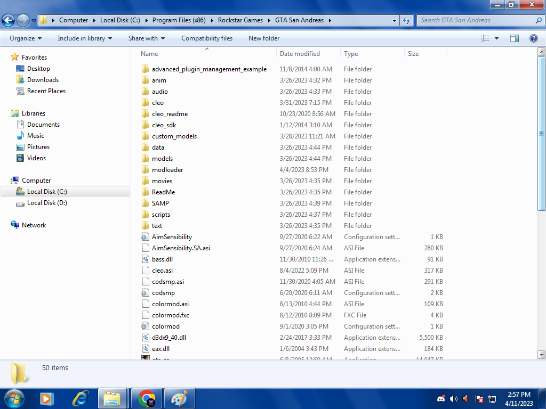Viewport: 546px width, 409px height.
Task: Click the Forward navigation arrow
Action: pos(23,21)
